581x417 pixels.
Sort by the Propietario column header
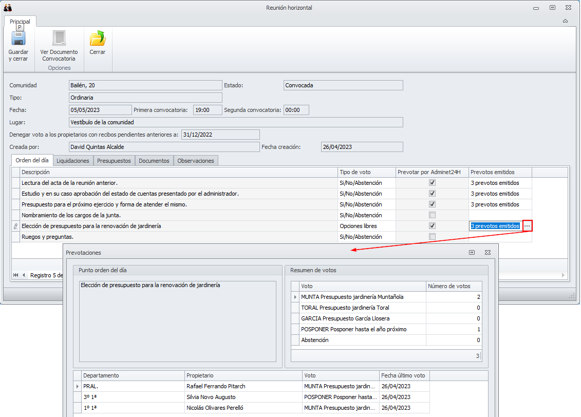point(242,375)
